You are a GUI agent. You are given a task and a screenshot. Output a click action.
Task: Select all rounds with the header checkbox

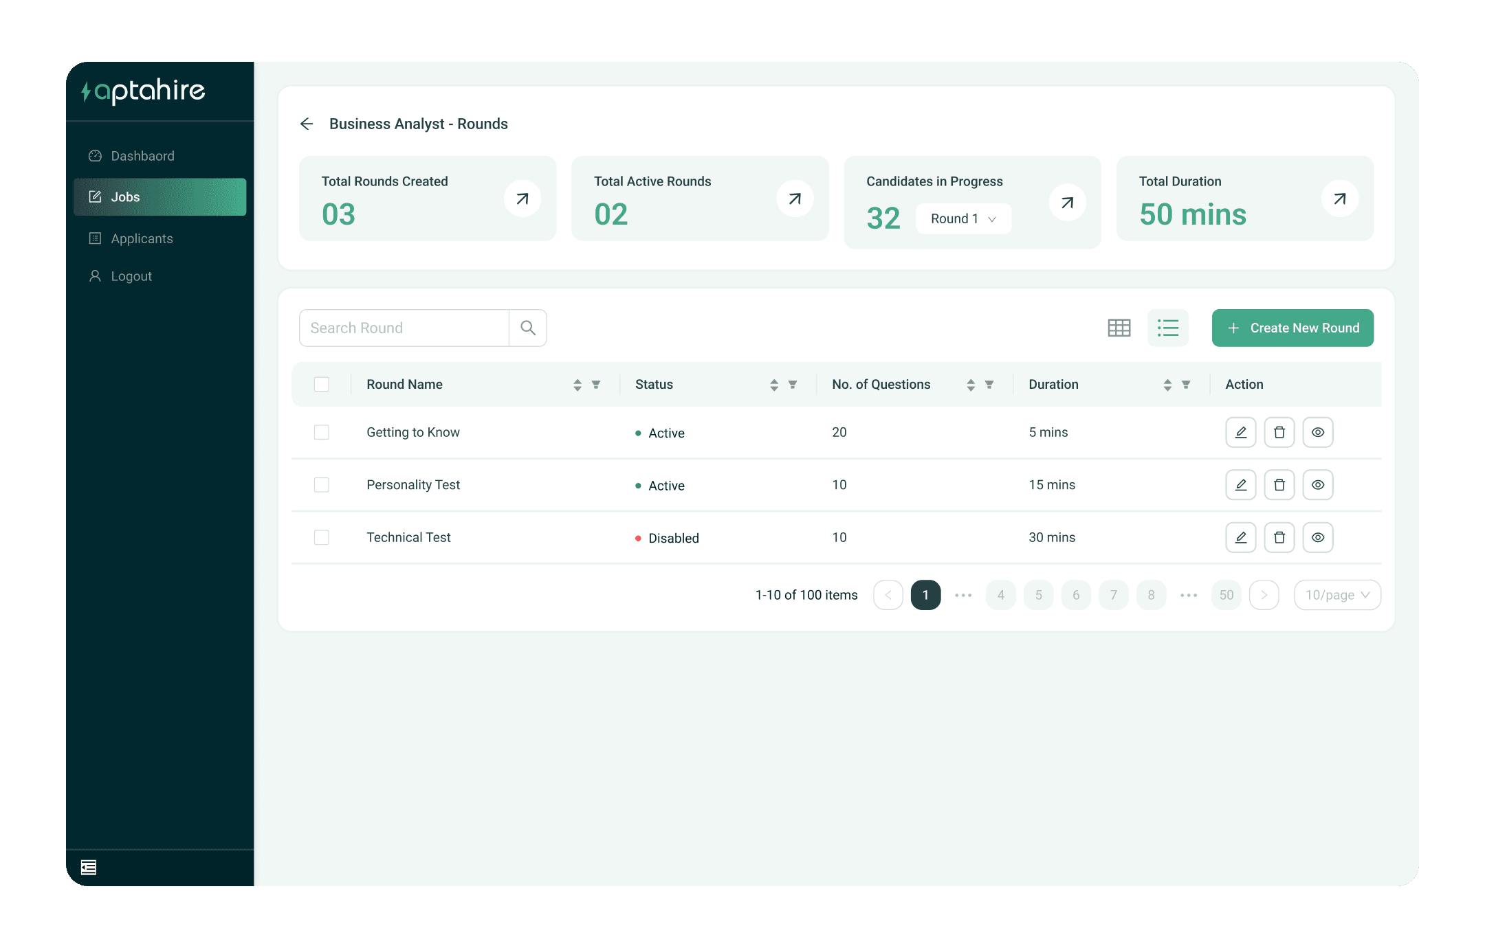(321, 385)
